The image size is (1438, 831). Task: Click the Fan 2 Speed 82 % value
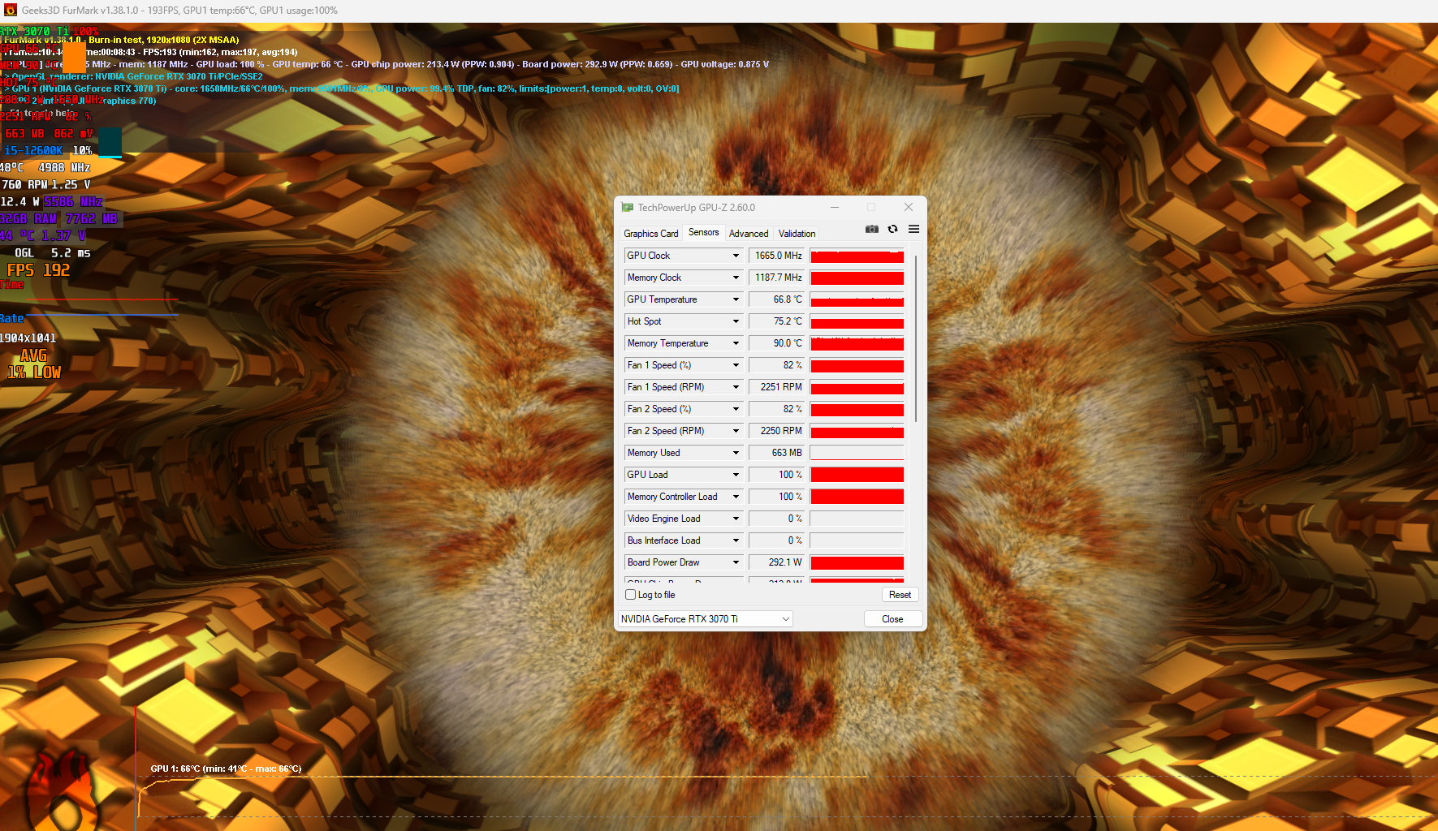tap(776, 409)
